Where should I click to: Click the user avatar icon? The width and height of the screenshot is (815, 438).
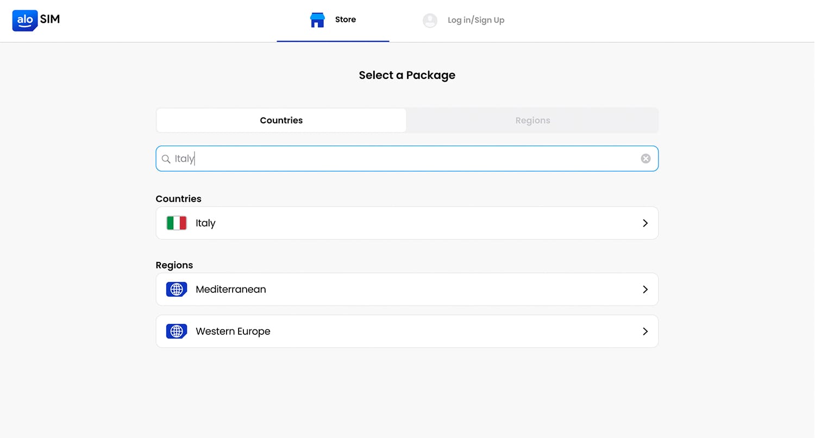coord(430,21)
